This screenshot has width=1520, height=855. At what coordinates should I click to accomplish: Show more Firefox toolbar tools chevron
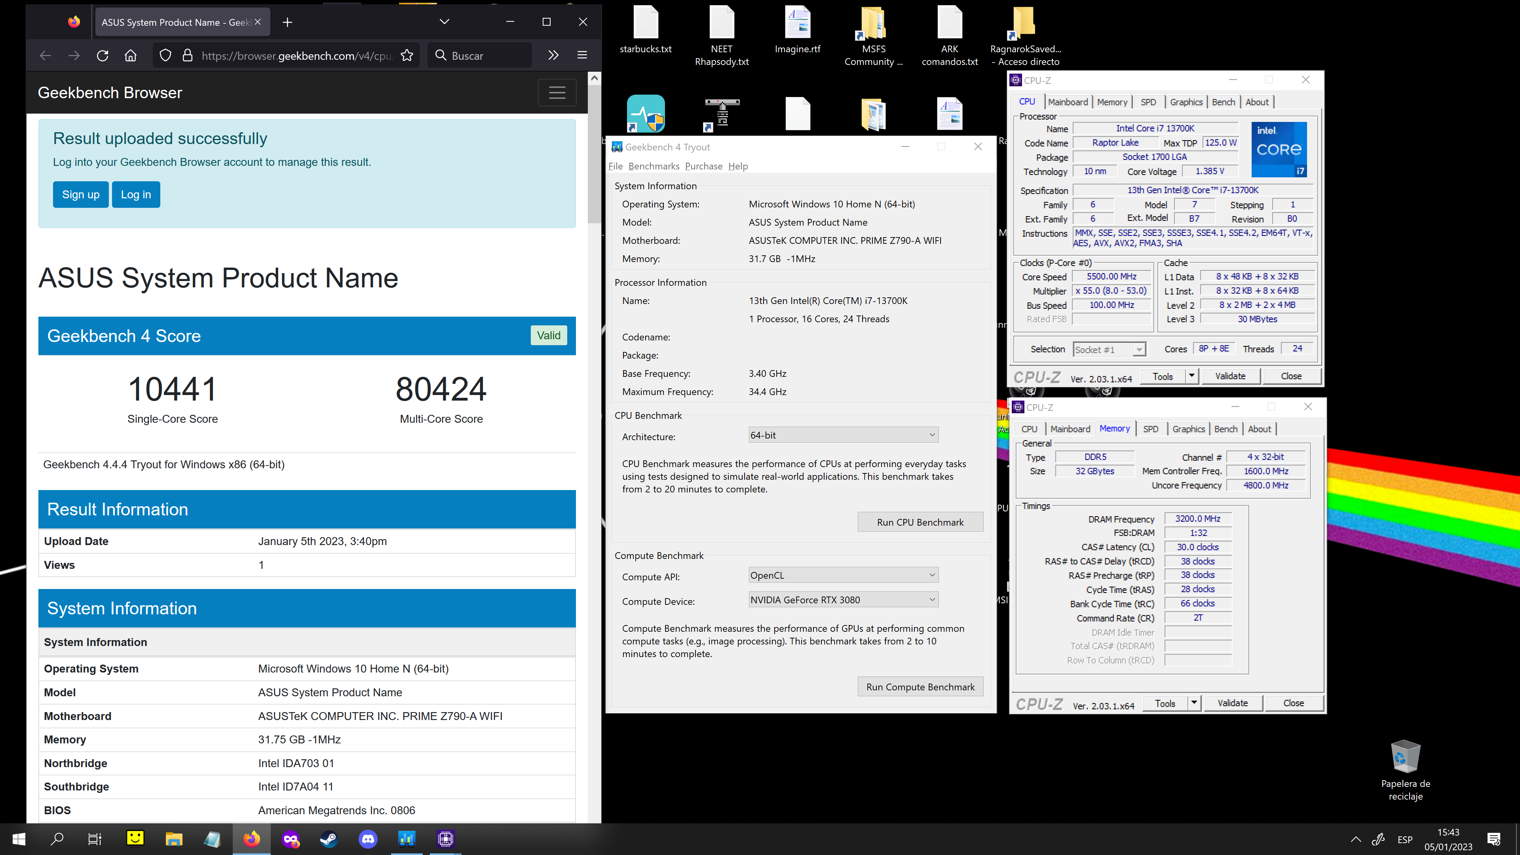click(553, 55)
